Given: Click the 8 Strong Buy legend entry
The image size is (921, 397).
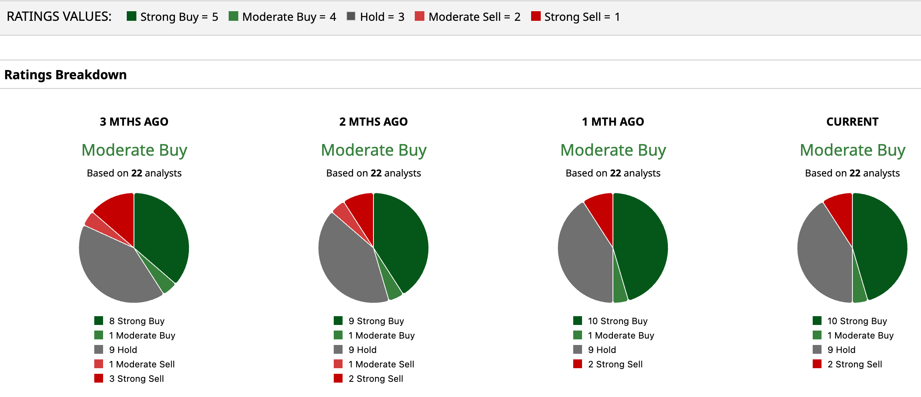Looking at the screenshot, I should pyautogui.click(x=136, y=321).
